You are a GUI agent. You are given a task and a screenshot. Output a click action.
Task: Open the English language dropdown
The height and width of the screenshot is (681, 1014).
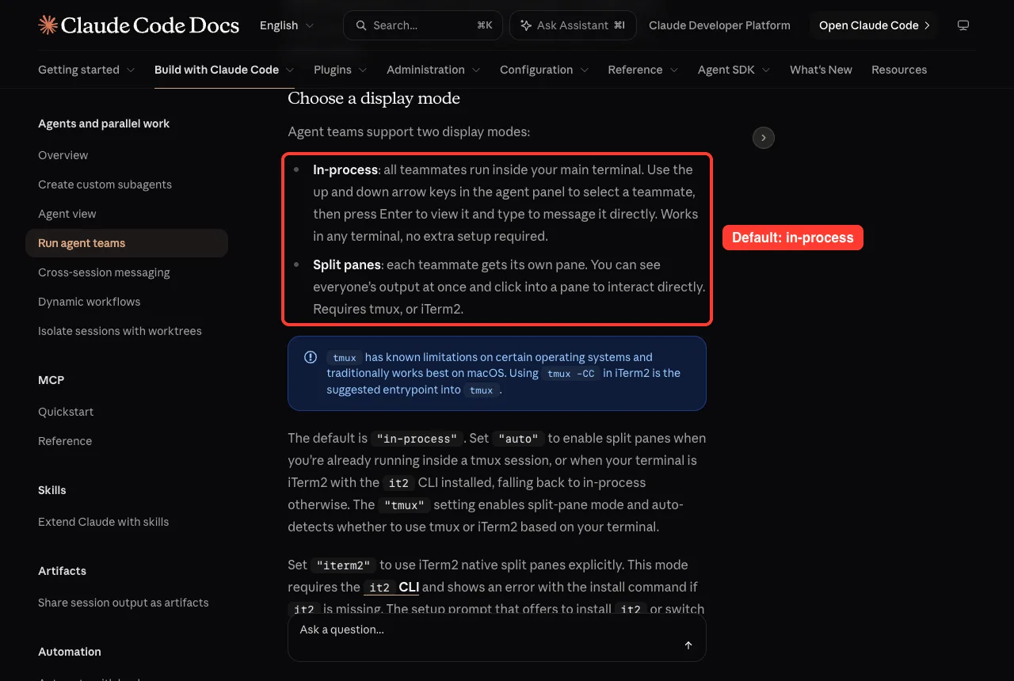287,25
